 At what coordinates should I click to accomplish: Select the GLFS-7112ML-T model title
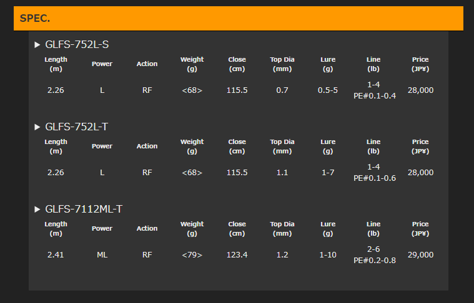coord(84,209)
